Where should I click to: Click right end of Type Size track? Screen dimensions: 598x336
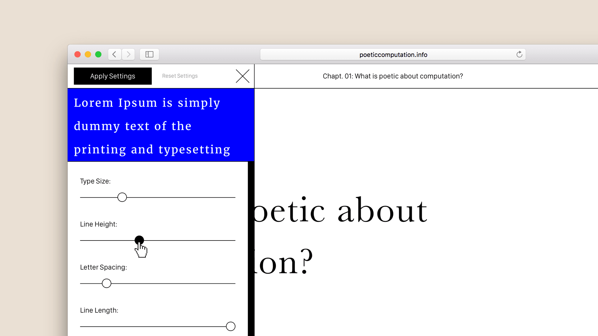click(x=234, y=197)
